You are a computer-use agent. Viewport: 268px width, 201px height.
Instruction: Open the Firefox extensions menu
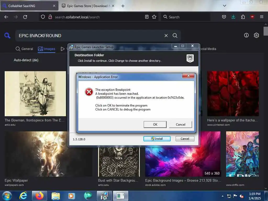click(243, 17)
